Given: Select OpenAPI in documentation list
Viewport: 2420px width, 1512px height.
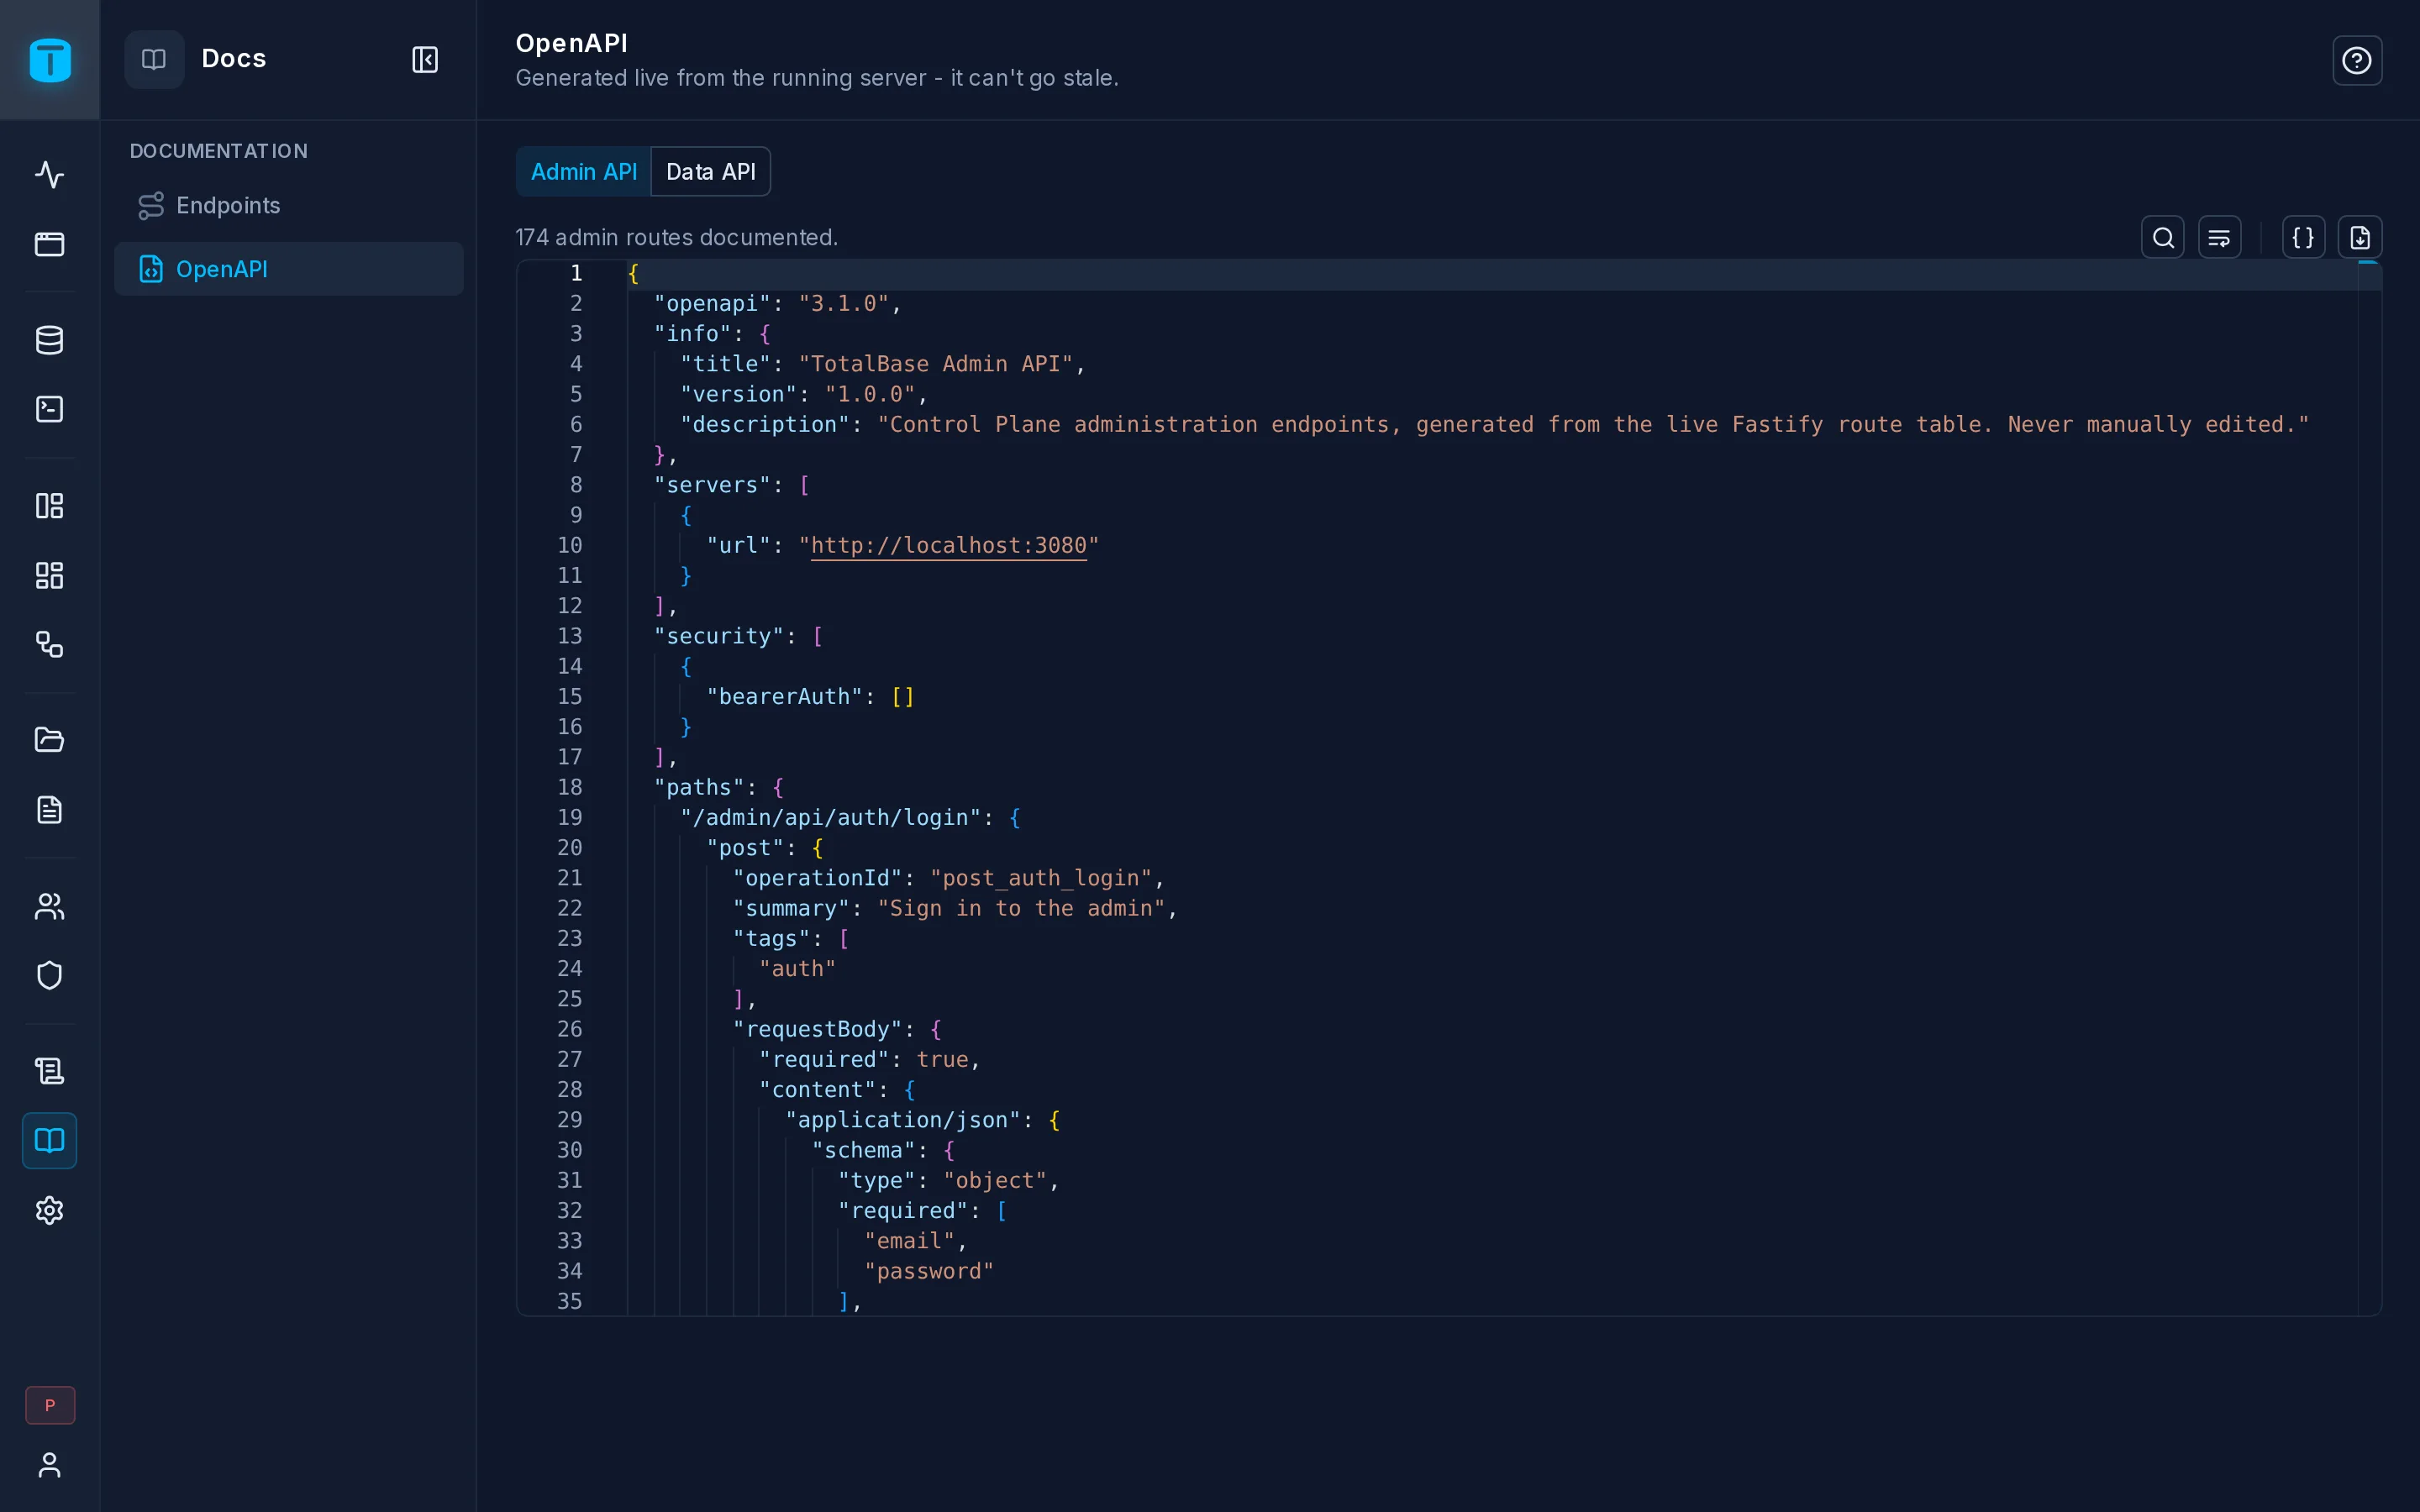Looking at the screenshot, I should (x=289, y=269).
